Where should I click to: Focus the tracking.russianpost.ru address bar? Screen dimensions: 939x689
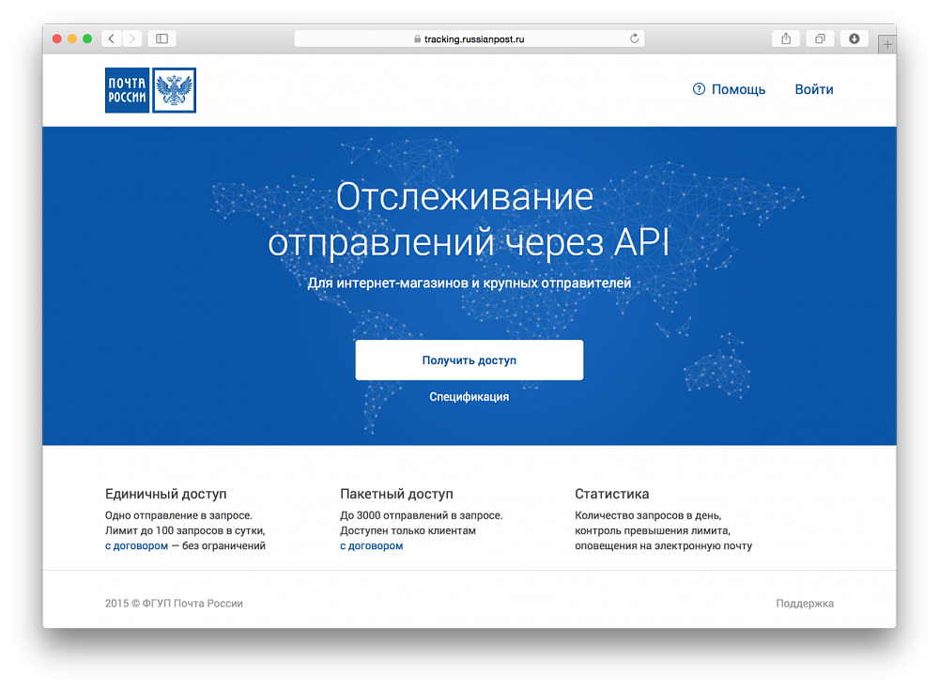coord(469,38)
